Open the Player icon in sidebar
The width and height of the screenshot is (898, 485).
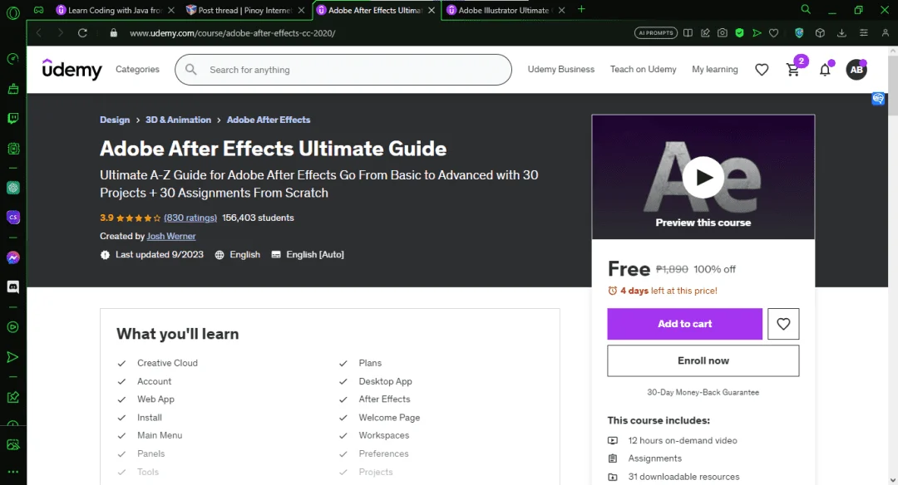(12, 327)
